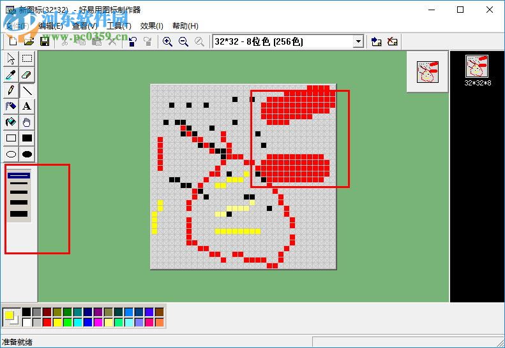
Task: Pick the filled rectangle tool
Action: click(27, 138)
